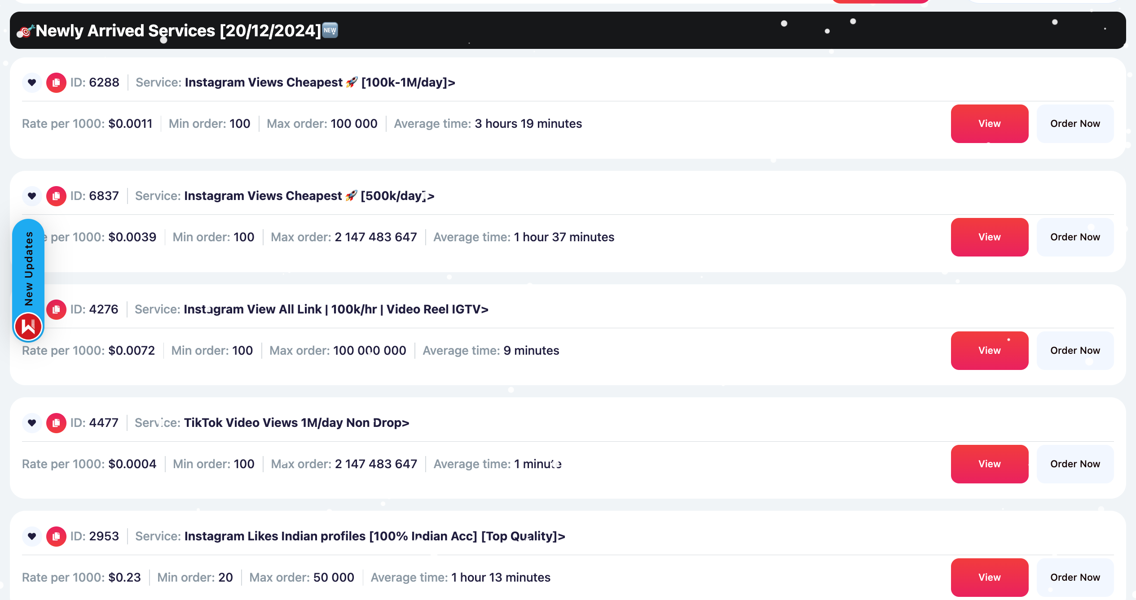Click rate value $0.0072
This screenshot has width=1136, height=600.
132,351
